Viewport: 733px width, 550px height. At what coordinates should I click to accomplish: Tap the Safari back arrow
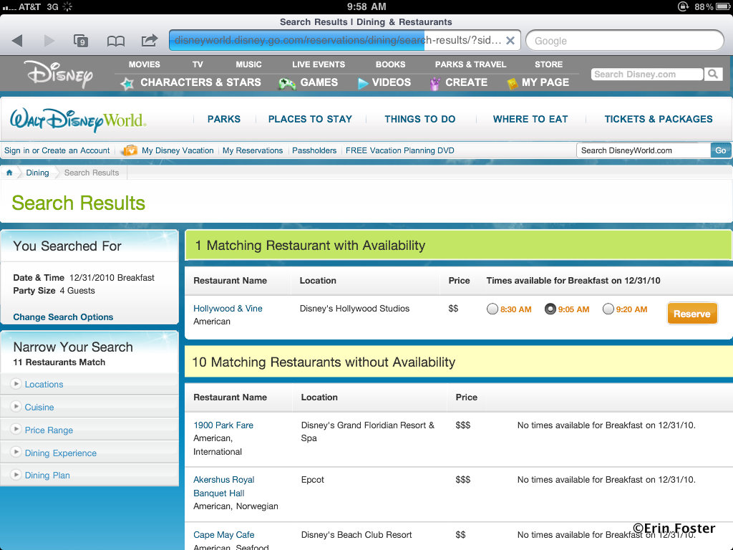coord(17,41)
